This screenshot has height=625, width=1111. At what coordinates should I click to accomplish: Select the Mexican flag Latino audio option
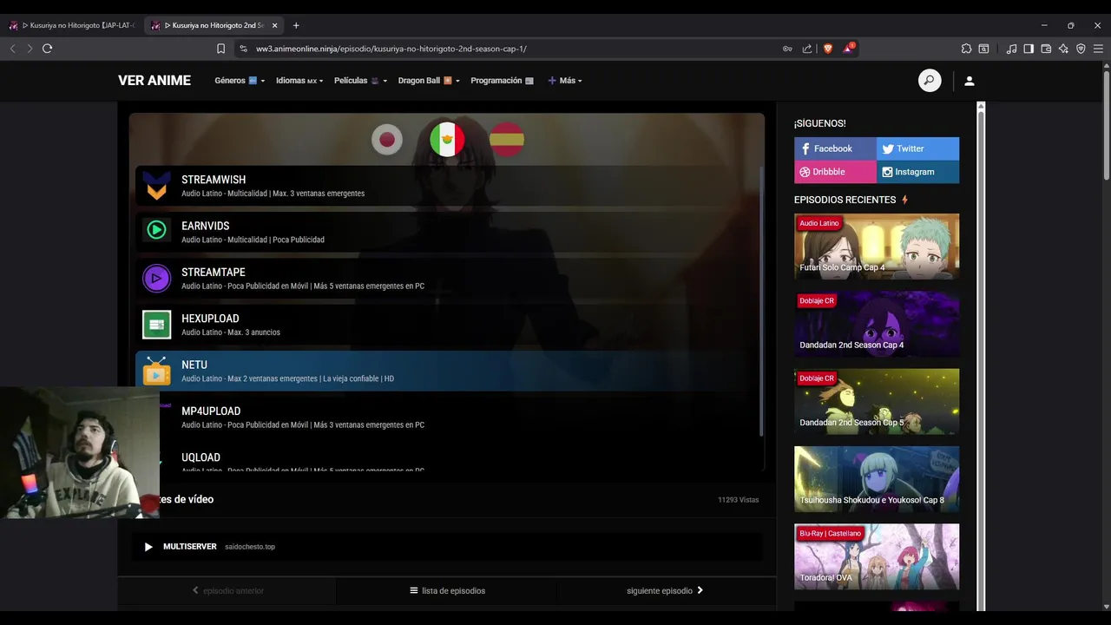pos(447,139)
